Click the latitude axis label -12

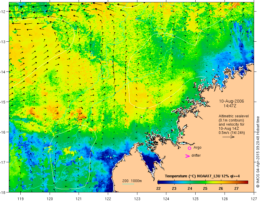click(3, 12)
